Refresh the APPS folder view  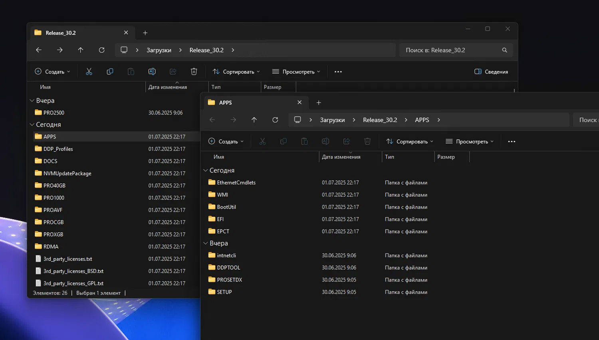coord(275,120)
